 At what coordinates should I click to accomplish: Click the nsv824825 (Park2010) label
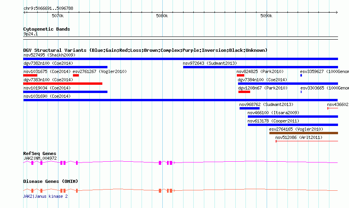pos(260,71)
